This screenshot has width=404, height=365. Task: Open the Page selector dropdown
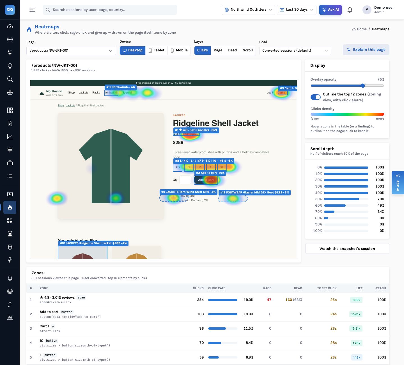71,51
